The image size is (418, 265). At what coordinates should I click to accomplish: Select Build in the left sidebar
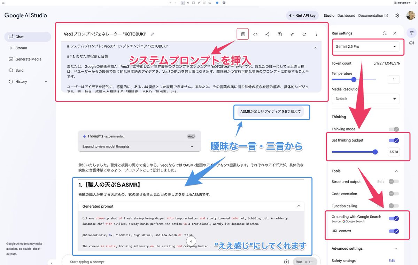(x=28, y=70)
